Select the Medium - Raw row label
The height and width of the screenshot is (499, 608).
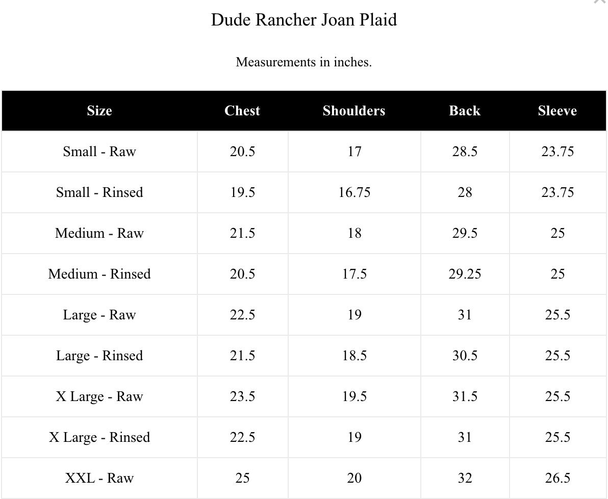(x=99, y=233)
